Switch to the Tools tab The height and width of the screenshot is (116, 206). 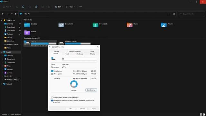coord(67,54)
